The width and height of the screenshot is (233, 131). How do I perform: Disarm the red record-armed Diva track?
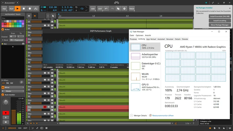tap(45, 107)
